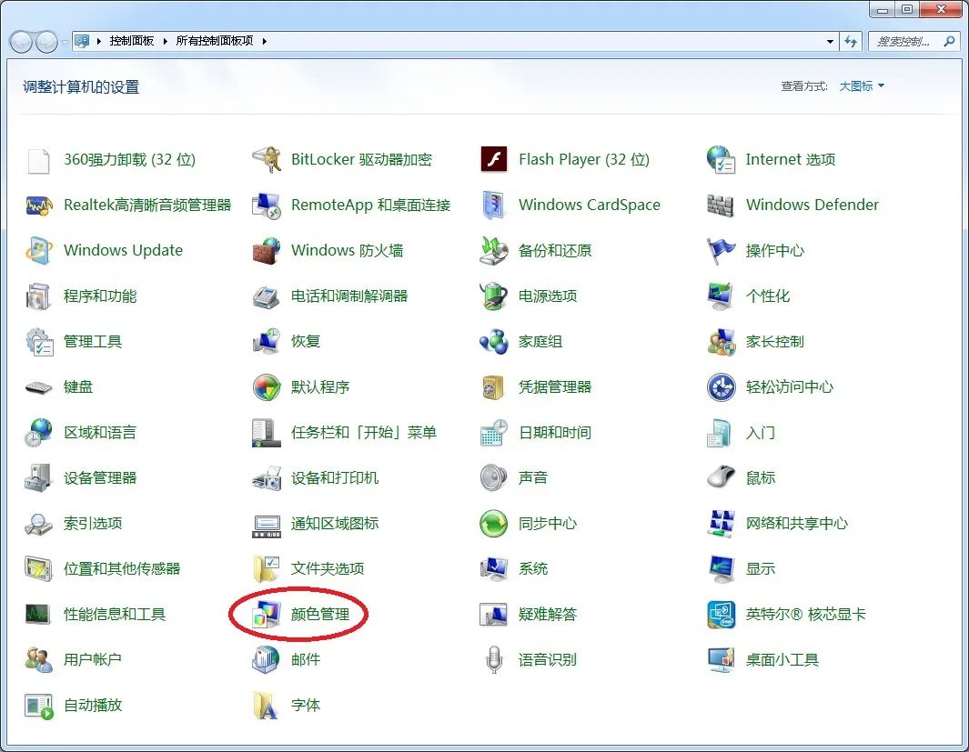Click the 家庭组 spheres icon
Image resolution: width=969 pixels, height=752 pixels.
[x=494, y=341]
